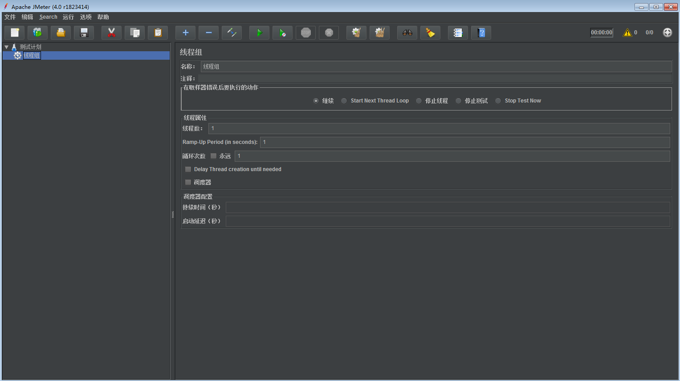Viewport: 680px width, 381px height.
Task: Collapse the 测试计划 tree node
Action: [x=6, y=47]
